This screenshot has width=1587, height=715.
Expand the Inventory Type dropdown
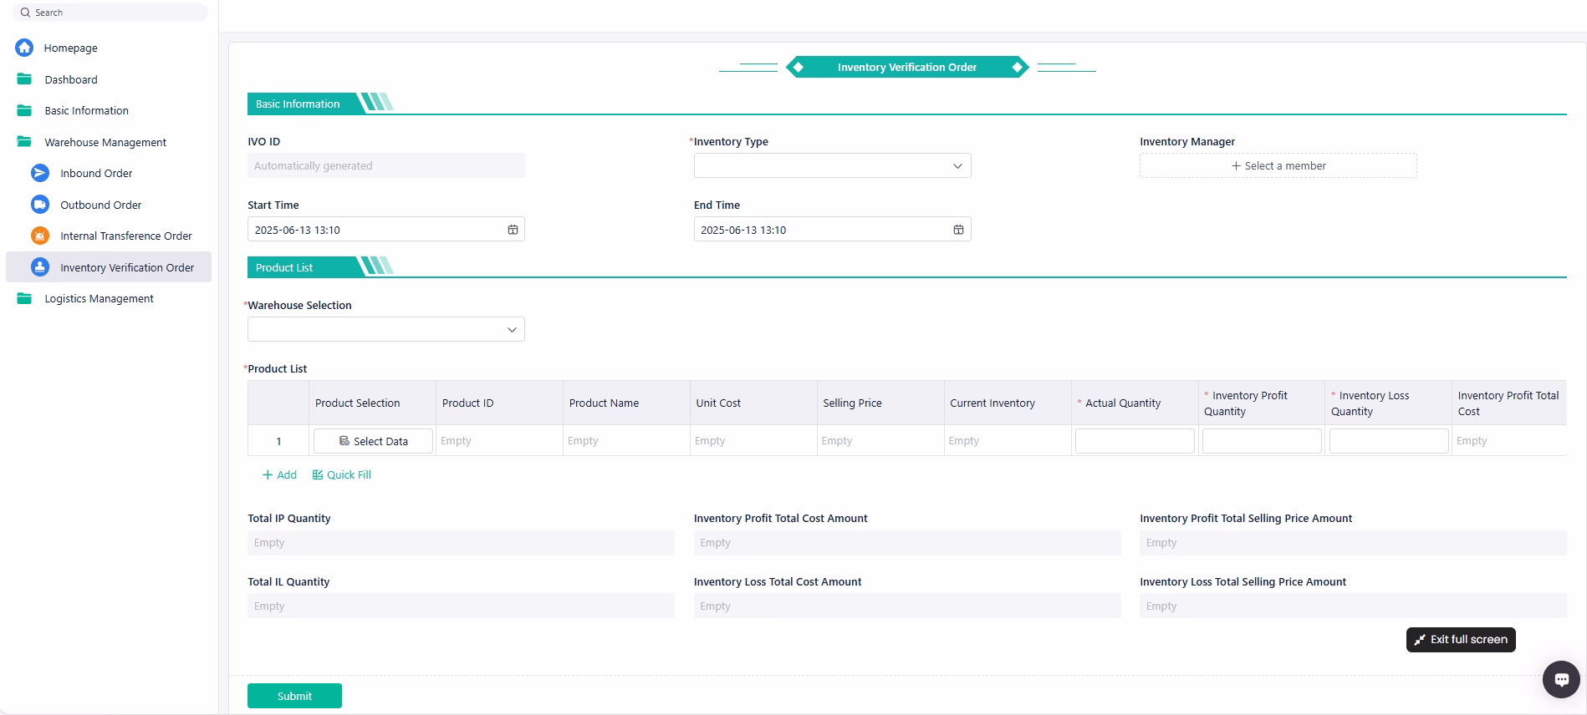[x=832, y=166]
